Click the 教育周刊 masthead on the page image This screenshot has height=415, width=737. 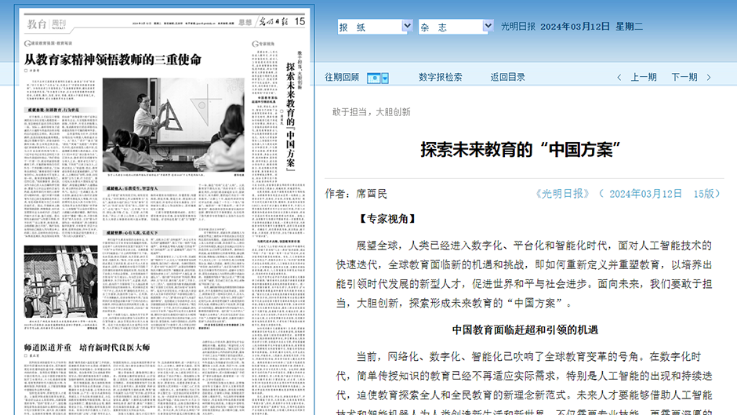(46, 24)
